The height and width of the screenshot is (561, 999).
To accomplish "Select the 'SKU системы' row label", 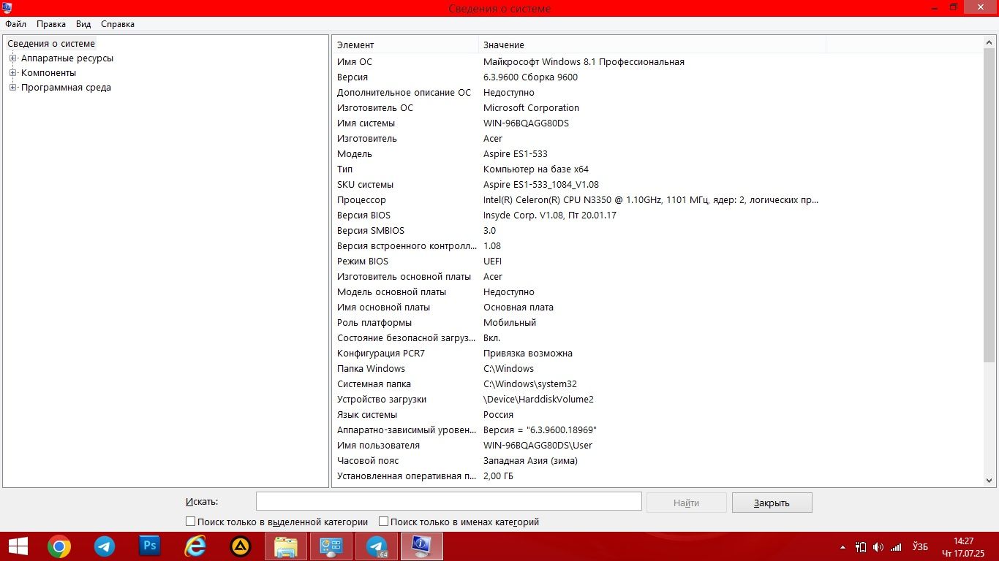I will [x=365, y=185].
